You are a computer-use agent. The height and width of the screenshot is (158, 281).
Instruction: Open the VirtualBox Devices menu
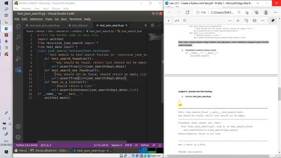point(56,9)
